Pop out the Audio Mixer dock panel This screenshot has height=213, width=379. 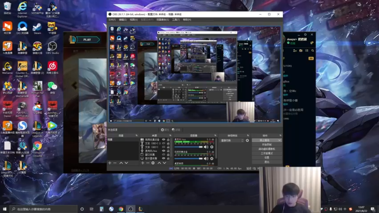click(x=215, y=135)
